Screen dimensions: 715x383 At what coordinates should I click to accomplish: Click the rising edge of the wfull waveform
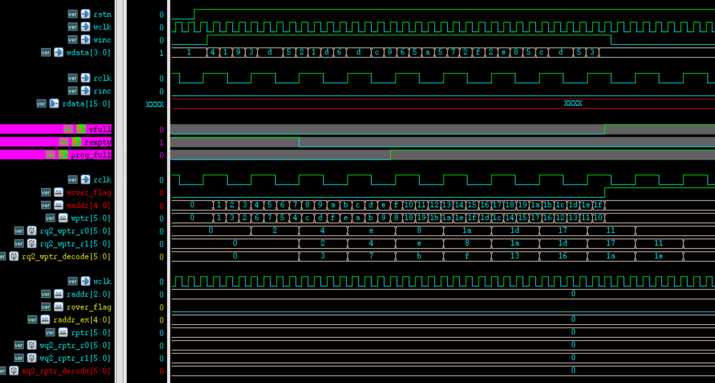click(x=605, y=129)
